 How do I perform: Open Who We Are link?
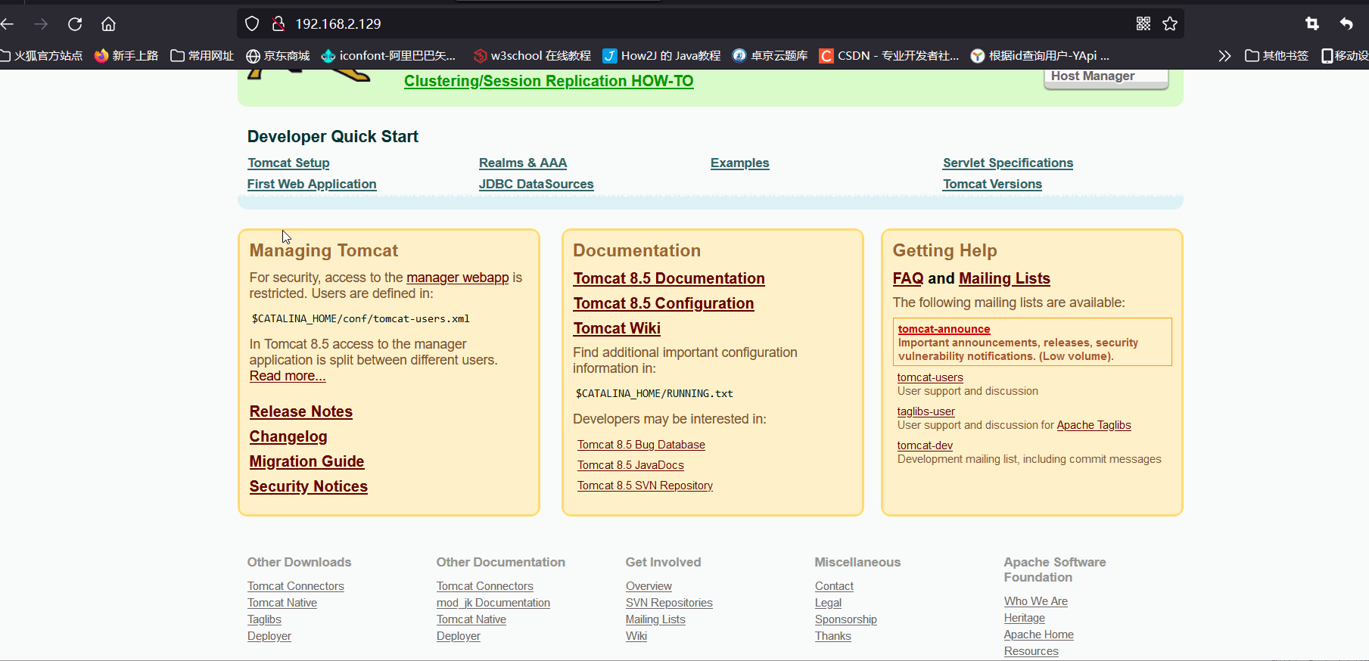pyautogui.click(x=1036, y=601)
